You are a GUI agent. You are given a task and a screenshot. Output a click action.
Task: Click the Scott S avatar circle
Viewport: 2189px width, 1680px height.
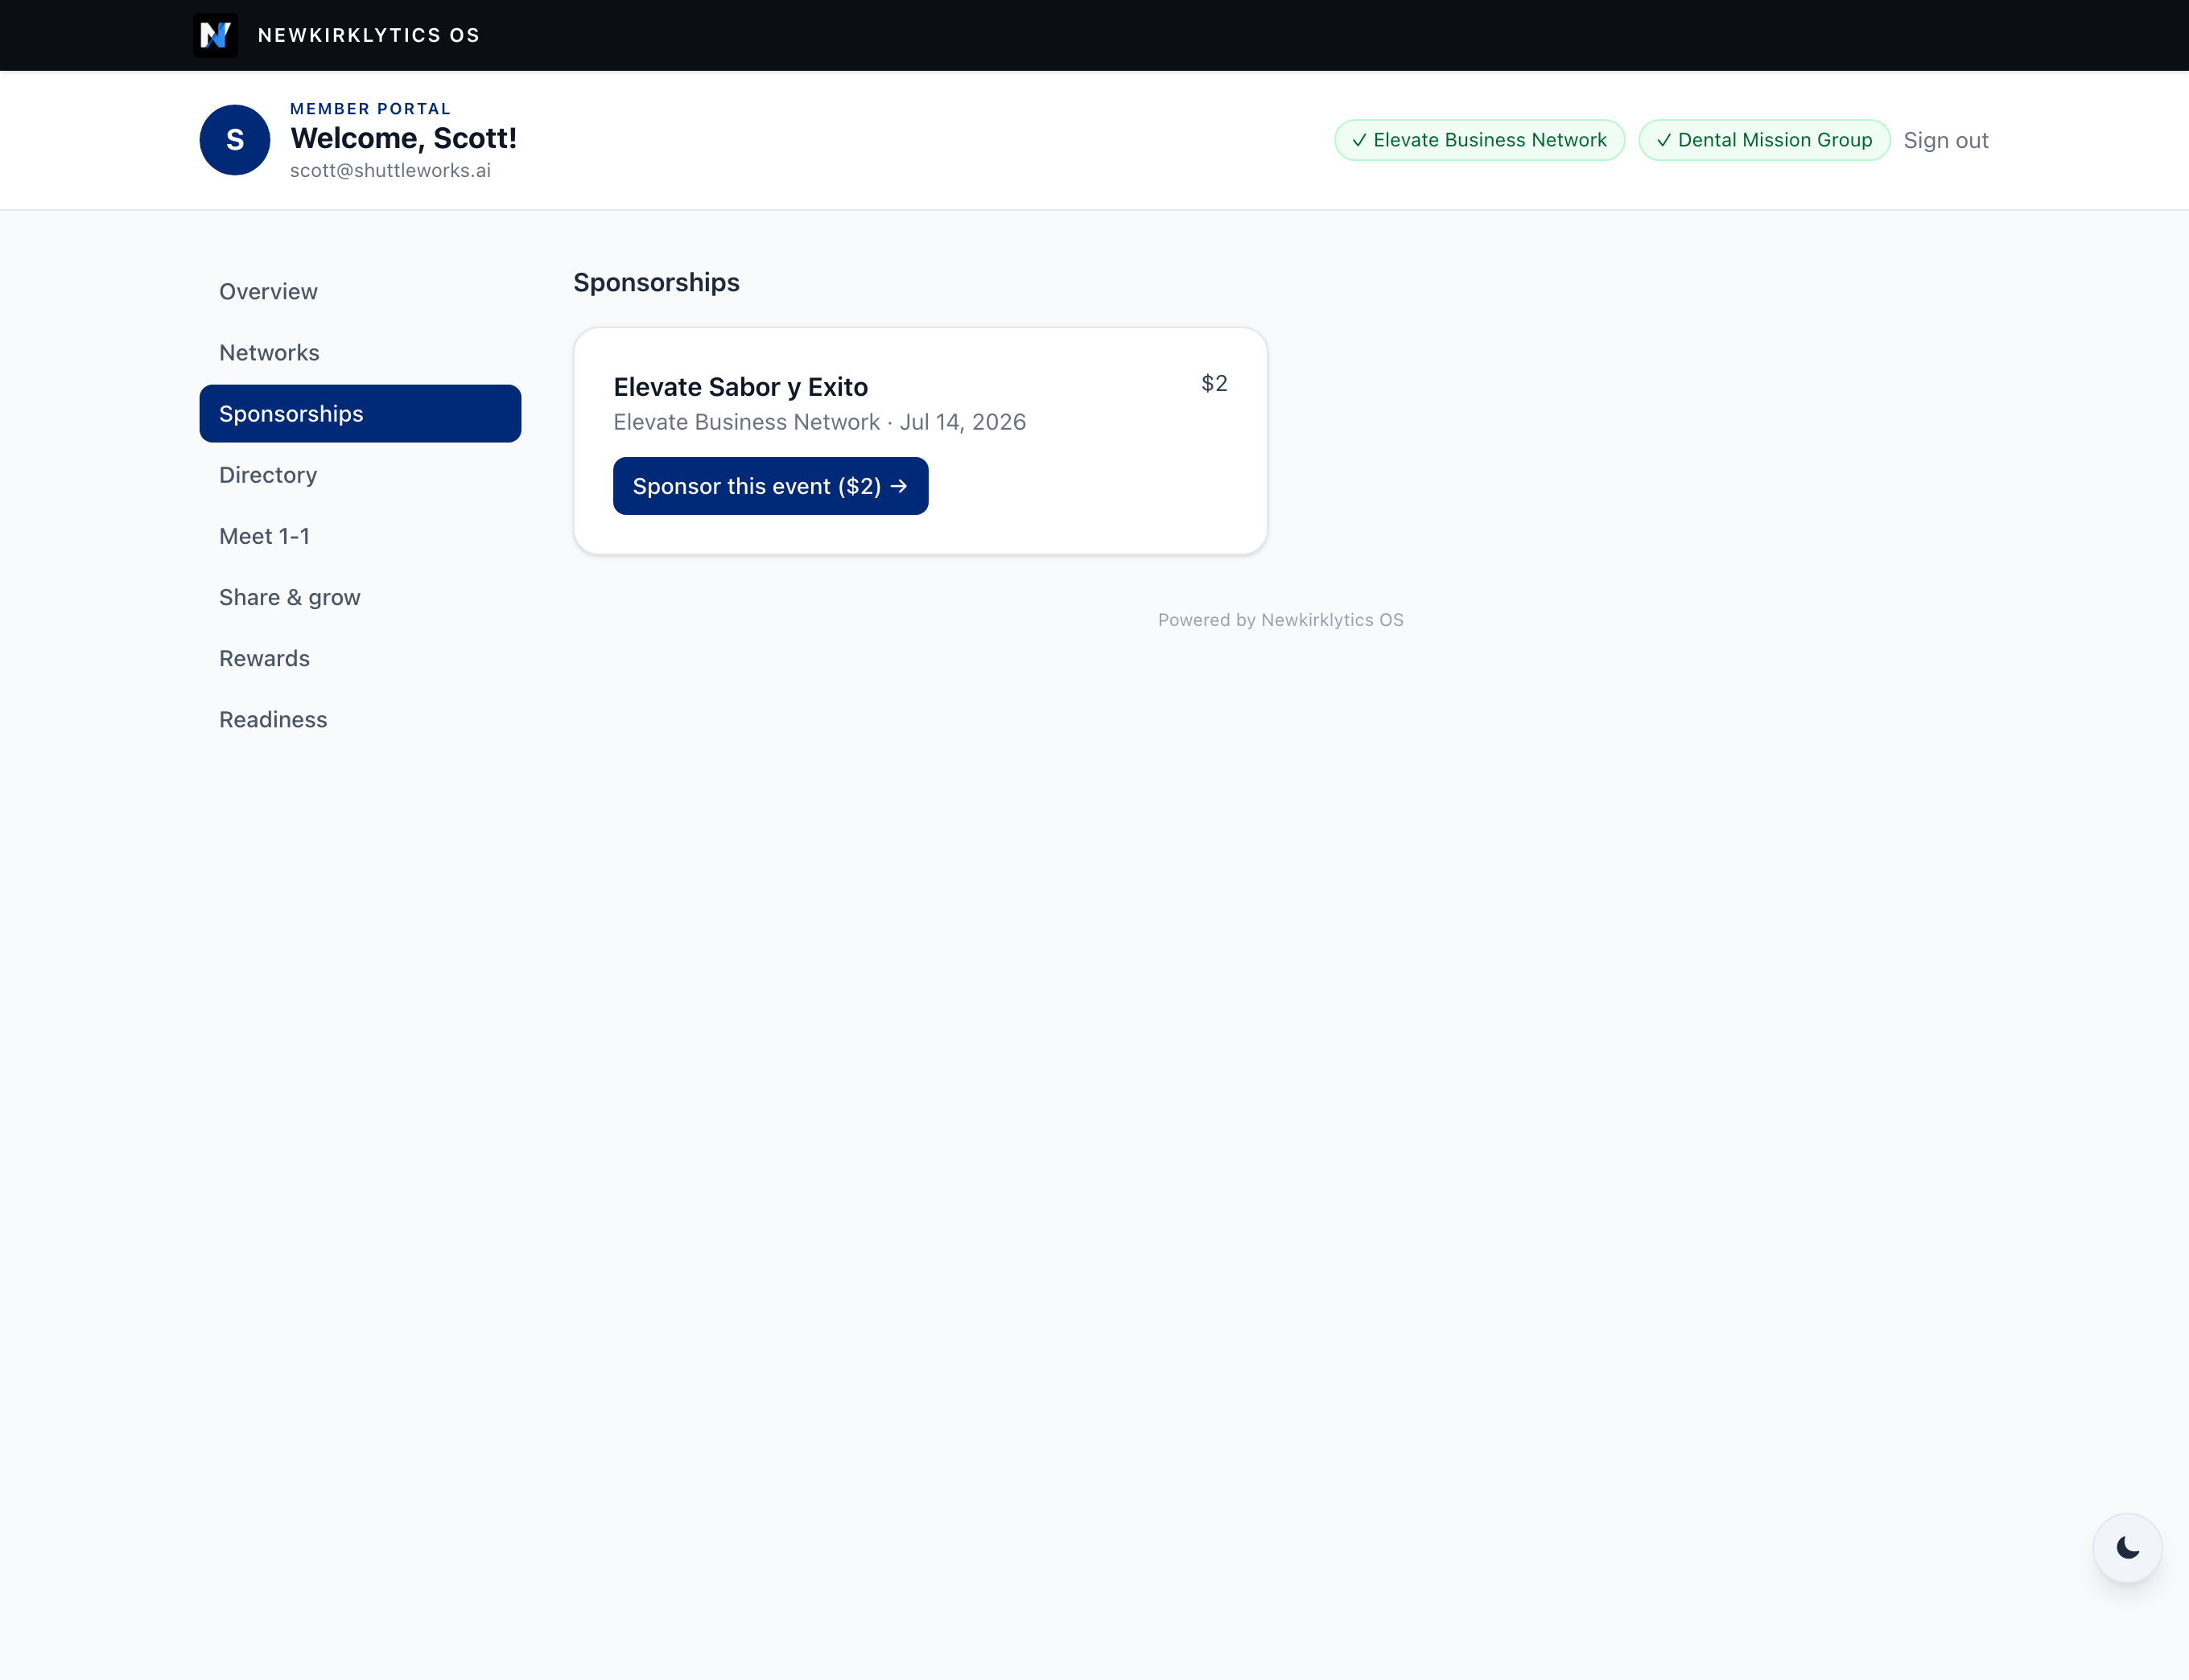tap(235, 140)
